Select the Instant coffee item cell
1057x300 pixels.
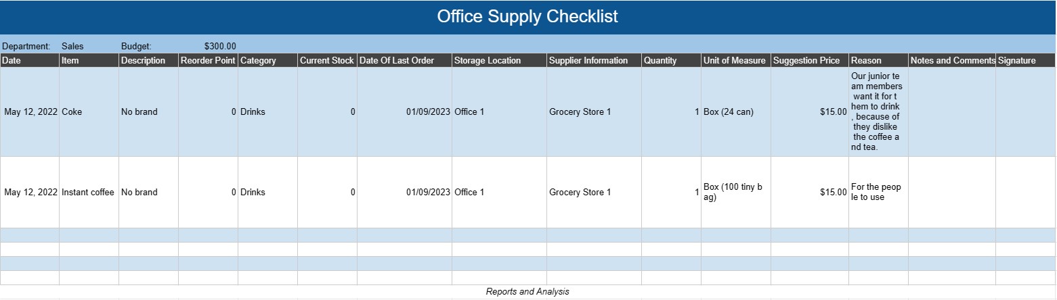click(89, 193)
